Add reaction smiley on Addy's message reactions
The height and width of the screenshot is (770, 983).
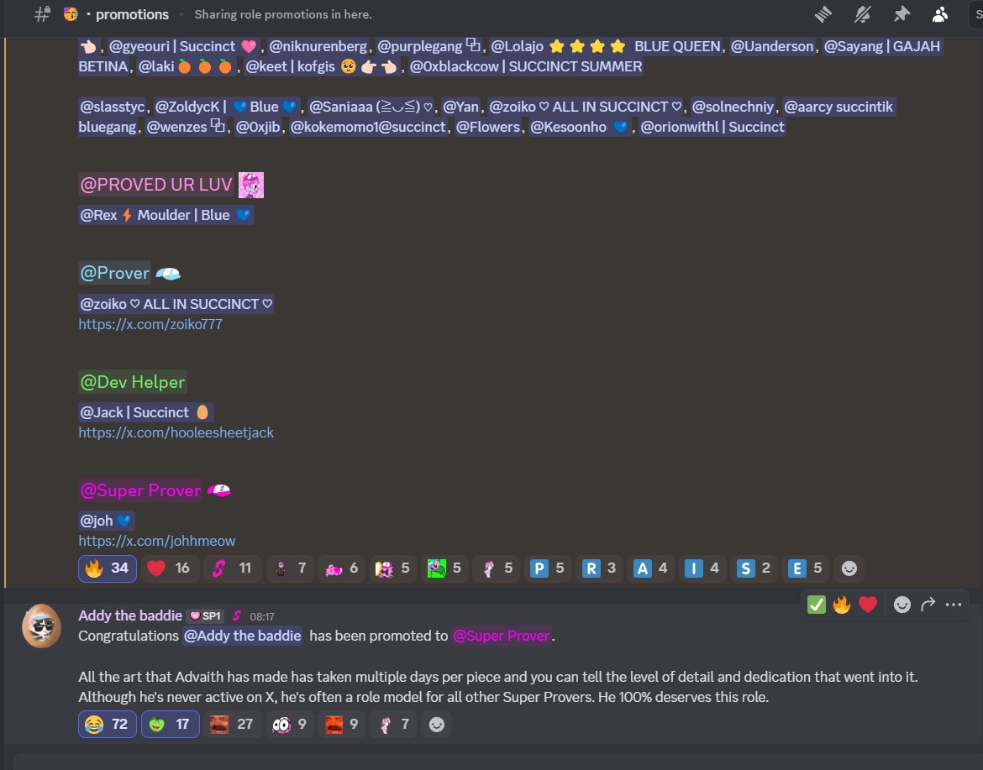pyautogui.click(x=436, y=725)
